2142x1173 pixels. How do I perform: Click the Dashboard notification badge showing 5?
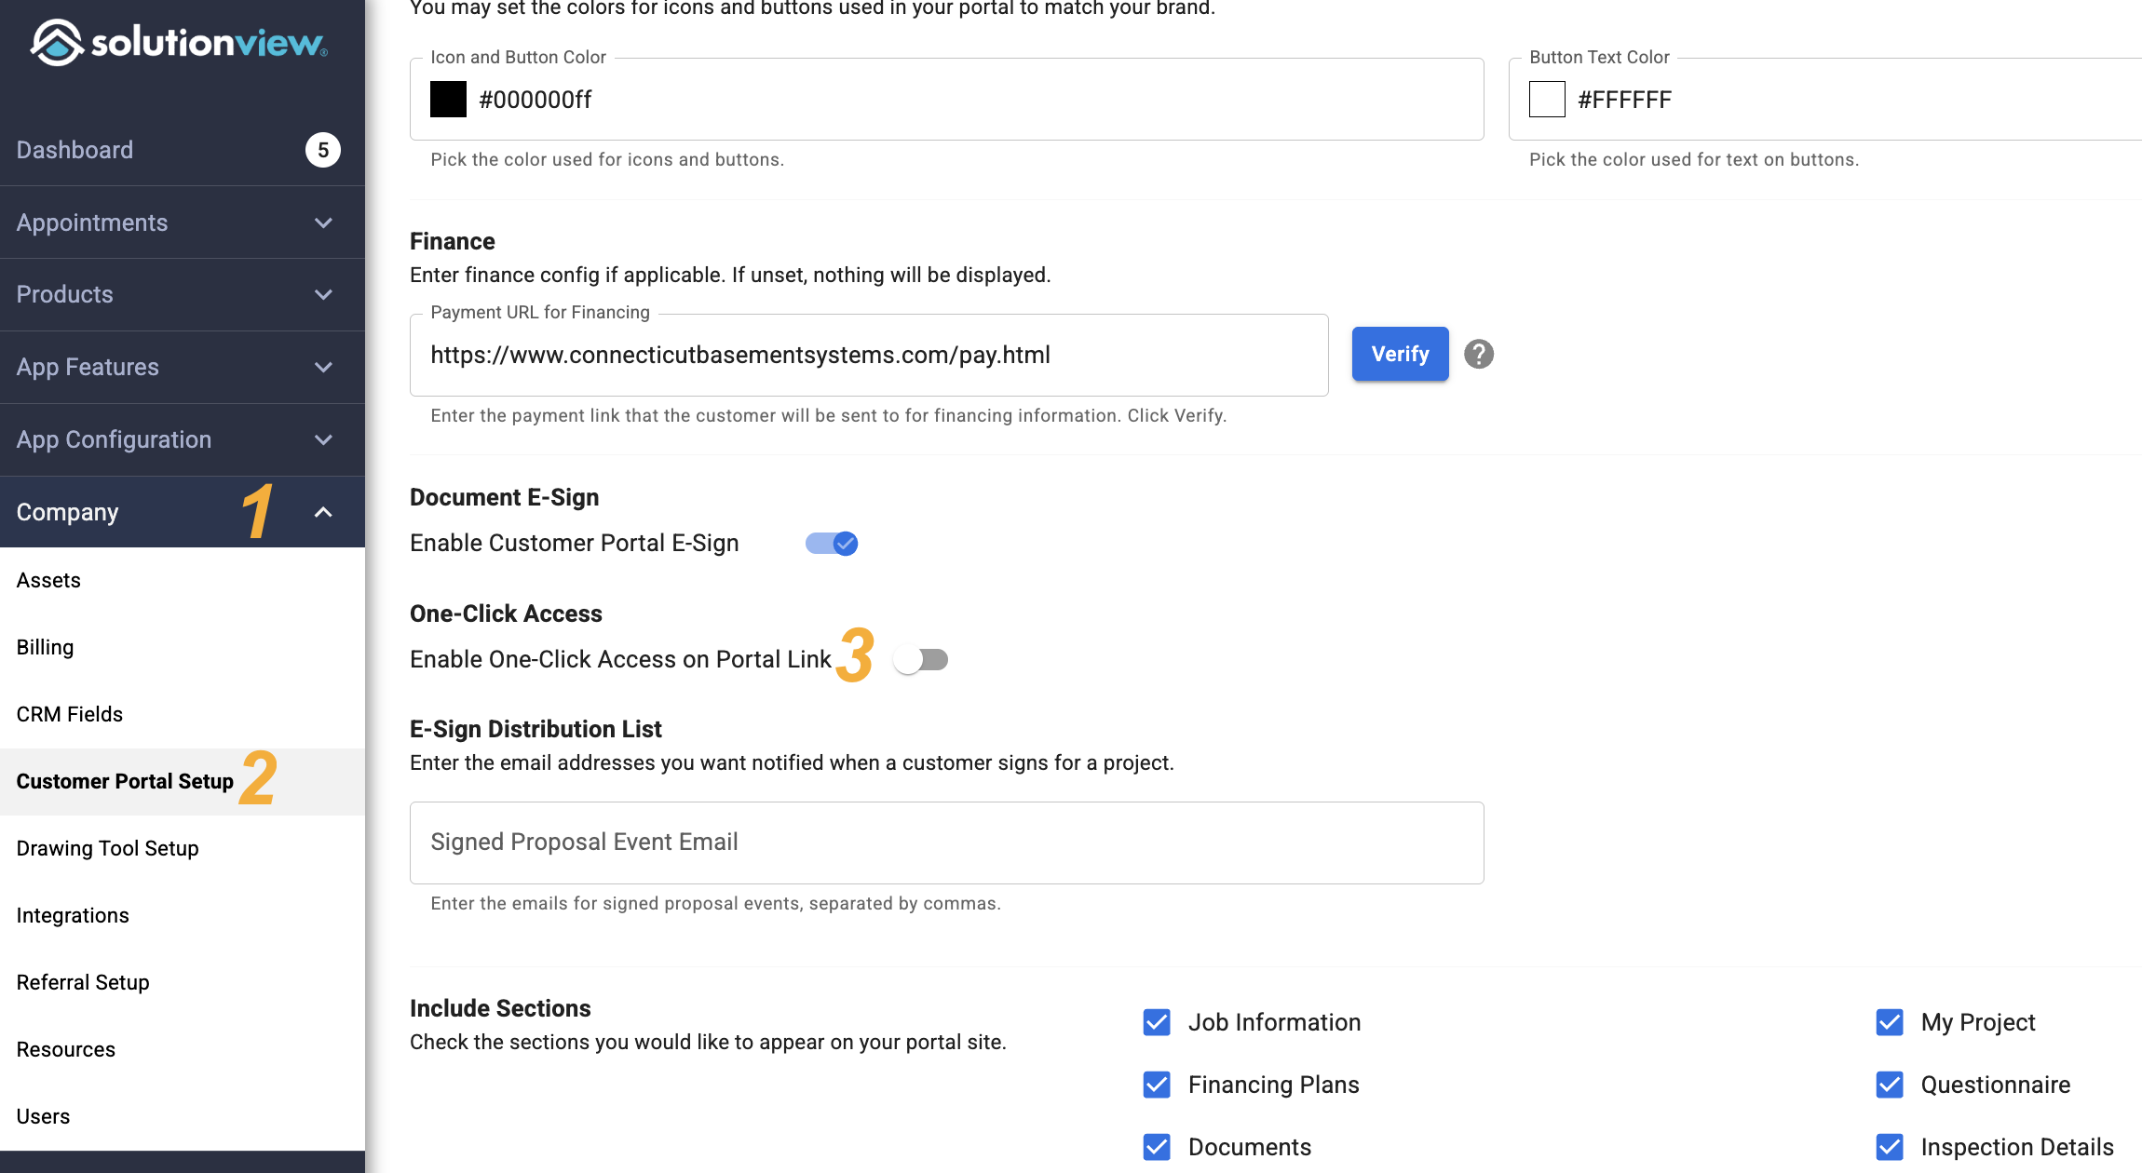tap(323, 150)
